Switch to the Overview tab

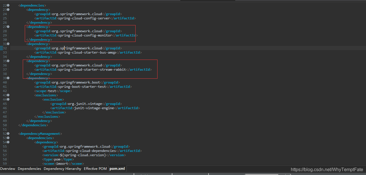click(x=8, y=169)
